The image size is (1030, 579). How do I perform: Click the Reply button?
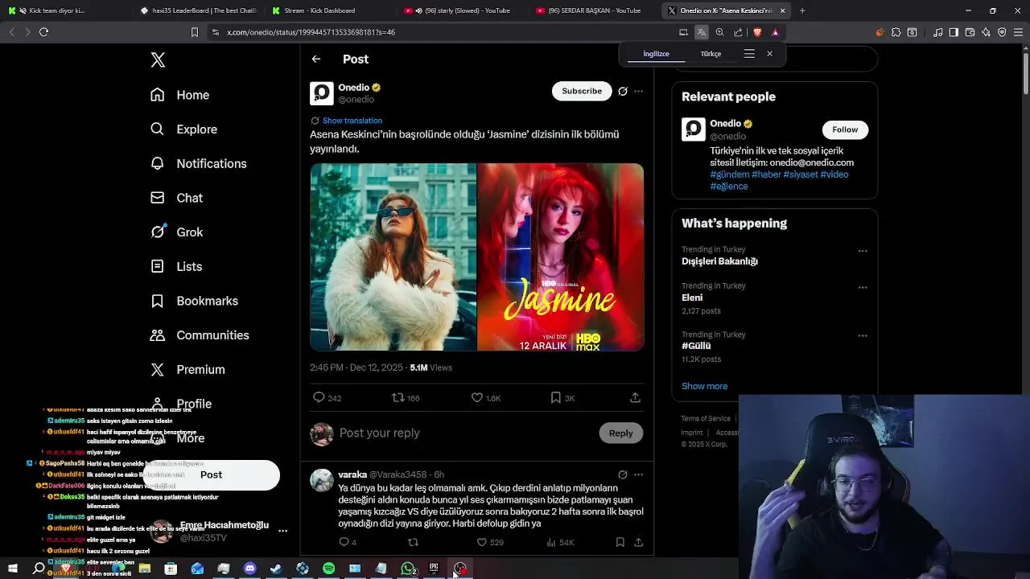coord(620,433)
